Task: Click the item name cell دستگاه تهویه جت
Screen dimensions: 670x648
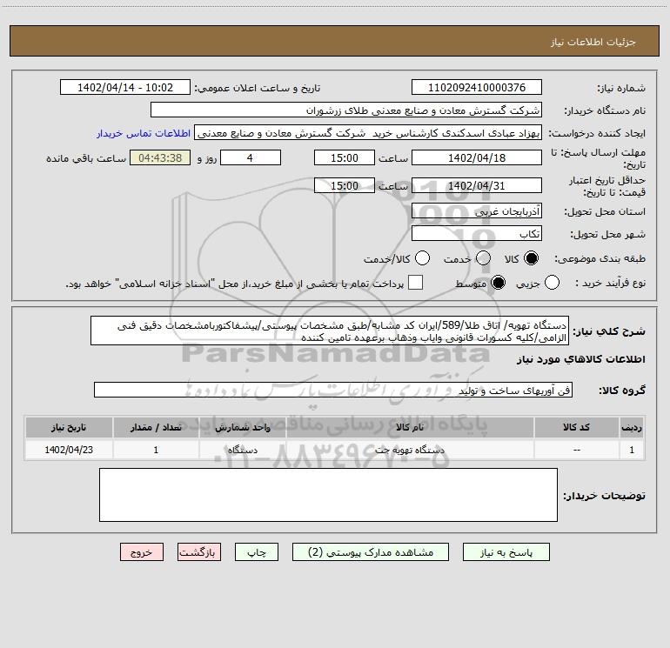Action: 409,450
